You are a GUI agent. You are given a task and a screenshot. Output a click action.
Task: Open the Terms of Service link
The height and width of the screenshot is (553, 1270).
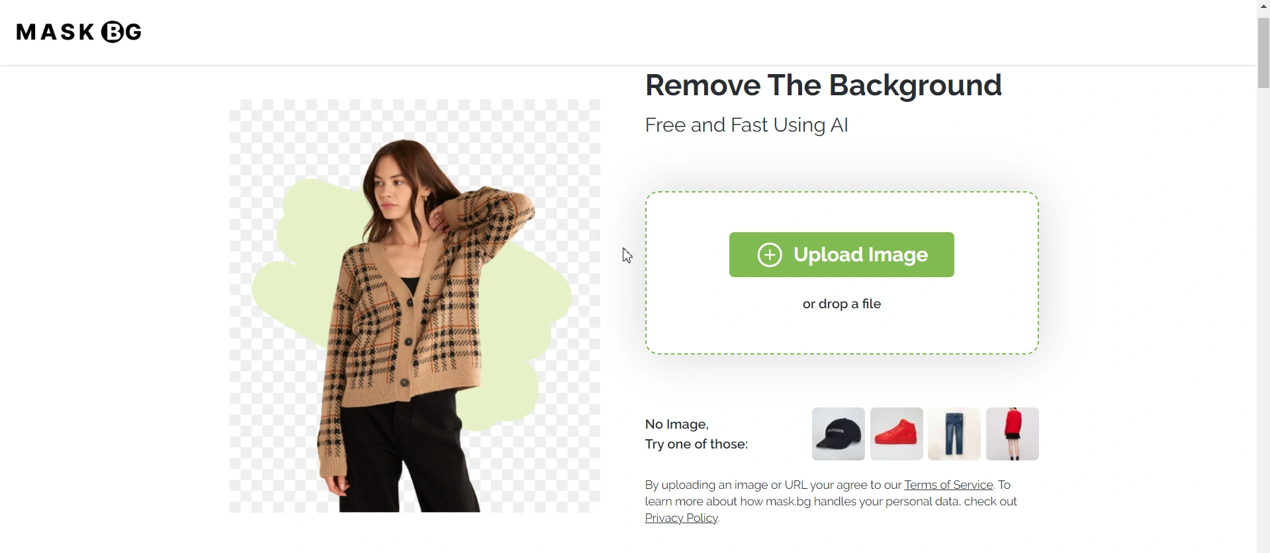(948, 485)
